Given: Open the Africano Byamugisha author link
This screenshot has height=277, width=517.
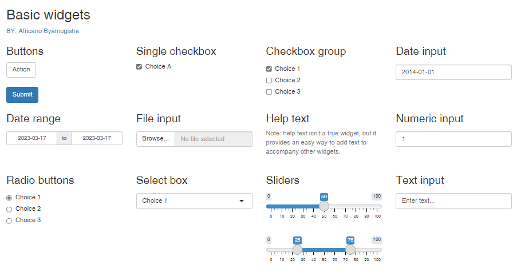Looking at the screenshot, I should click(x=49, y=31).
